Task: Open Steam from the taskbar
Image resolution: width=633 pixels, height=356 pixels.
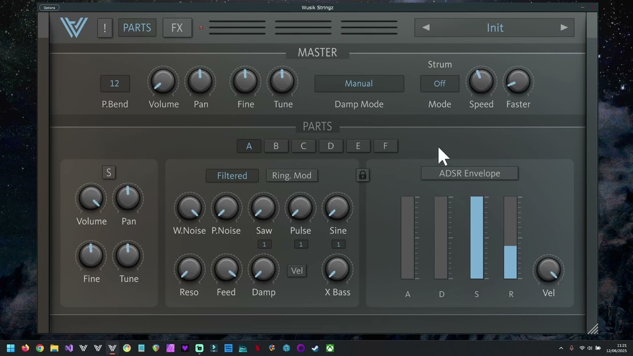Action: [315, 348]
